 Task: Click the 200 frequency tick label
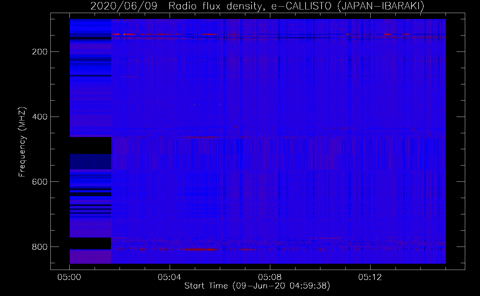pos(40,52)
